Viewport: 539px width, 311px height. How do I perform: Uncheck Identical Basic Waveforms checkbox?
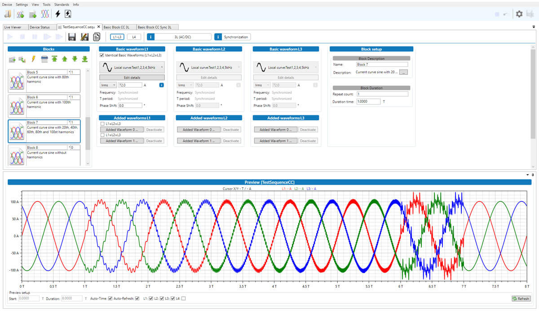(102, 55)
